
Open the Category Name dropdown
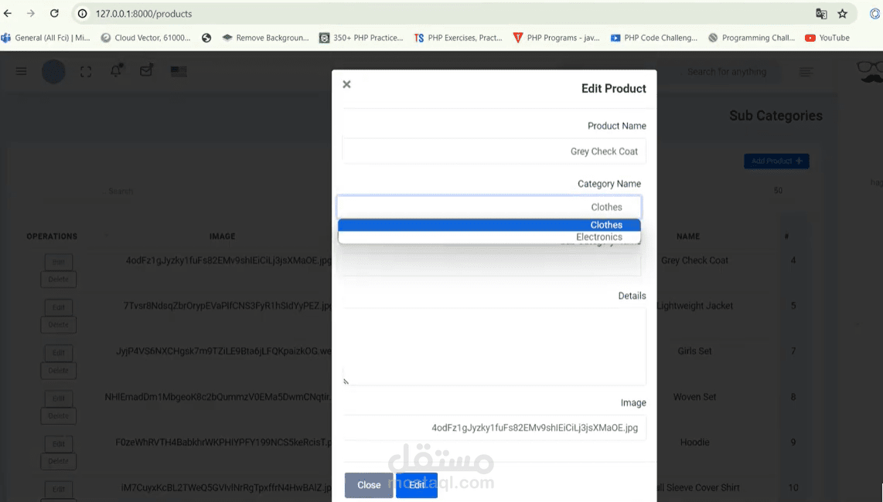489,207
